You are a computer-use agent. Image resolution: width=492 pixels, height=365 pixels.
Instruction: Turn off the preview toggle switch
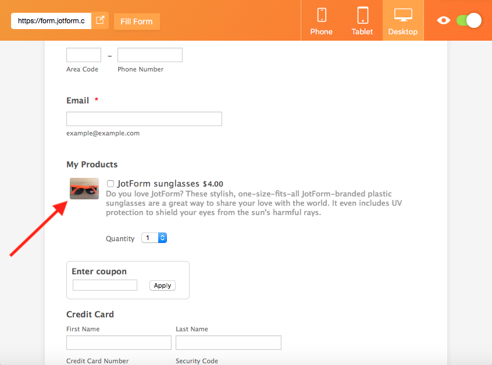(469, 21)
